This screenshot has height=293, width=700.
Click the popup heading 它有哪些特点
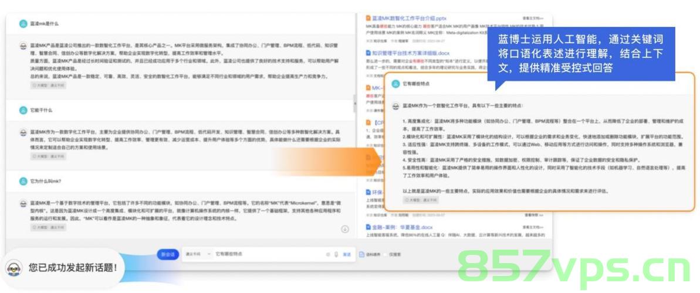click(x=416, y=83)
